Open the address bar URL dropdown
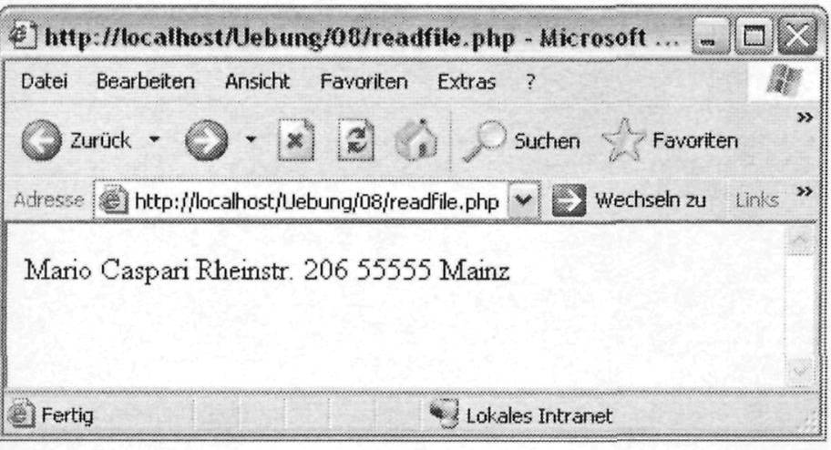This screenshot has height=450, width=831. point(524,200)
